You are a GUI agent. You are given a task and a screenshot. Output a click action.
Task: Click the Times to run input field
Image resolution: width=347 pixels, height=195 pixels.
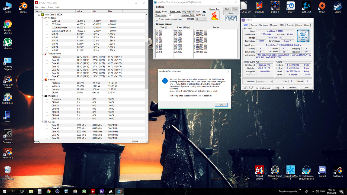click(171, 15)
